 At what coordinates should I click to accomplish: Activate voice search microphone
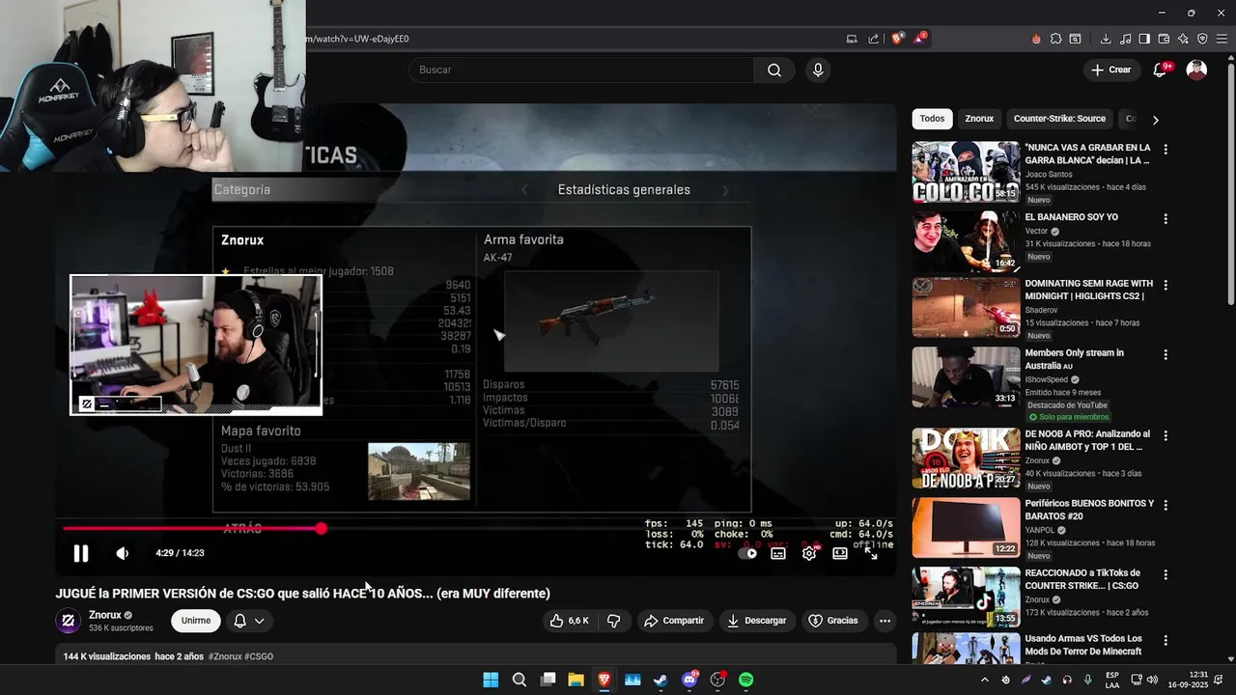tap(818, 69)
